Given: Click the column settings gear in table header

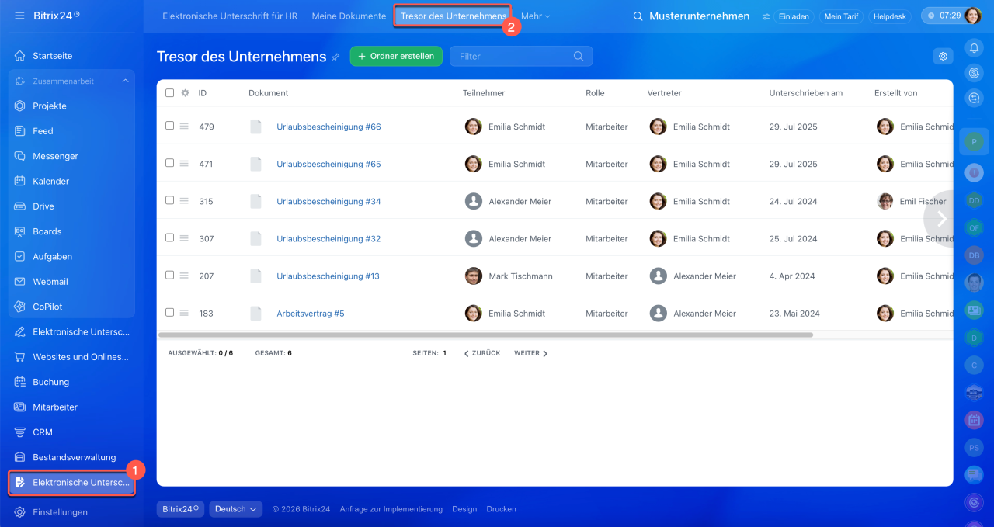Looking at the screenshot, I should tap(185, 92).
